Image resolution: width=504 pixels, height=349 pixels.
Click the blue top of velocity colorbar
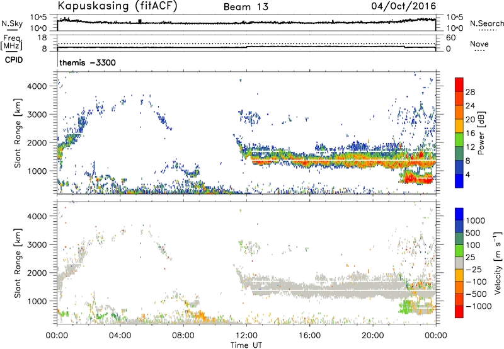pos(459,214)
